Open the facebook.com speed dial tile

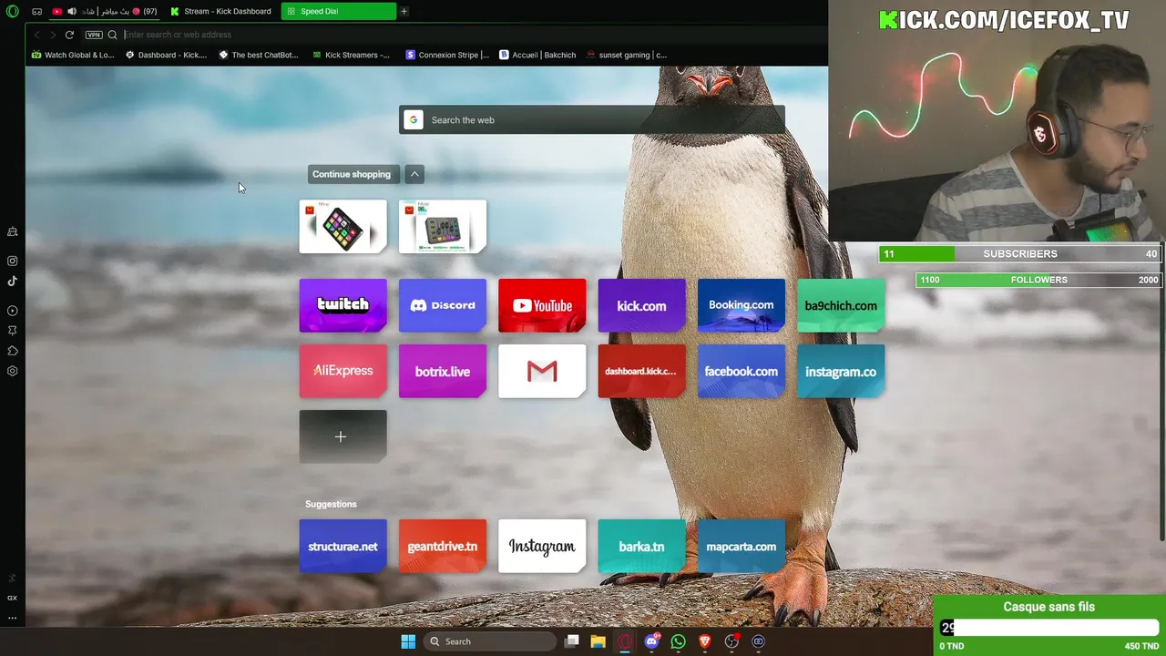(742, 371)
